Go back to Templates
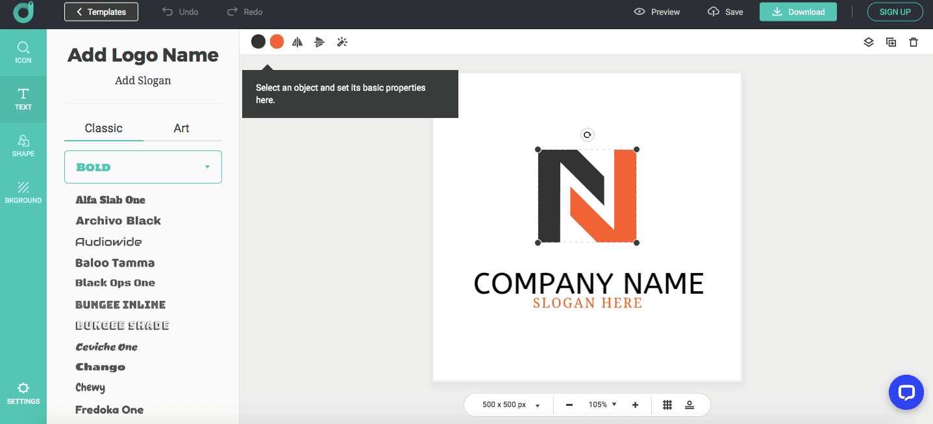Image resolution: width=933 pixels, height=424 pixels. click(101, 12)
